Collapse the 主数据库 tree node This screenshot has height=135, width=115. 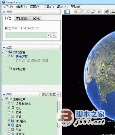(3, 99)
